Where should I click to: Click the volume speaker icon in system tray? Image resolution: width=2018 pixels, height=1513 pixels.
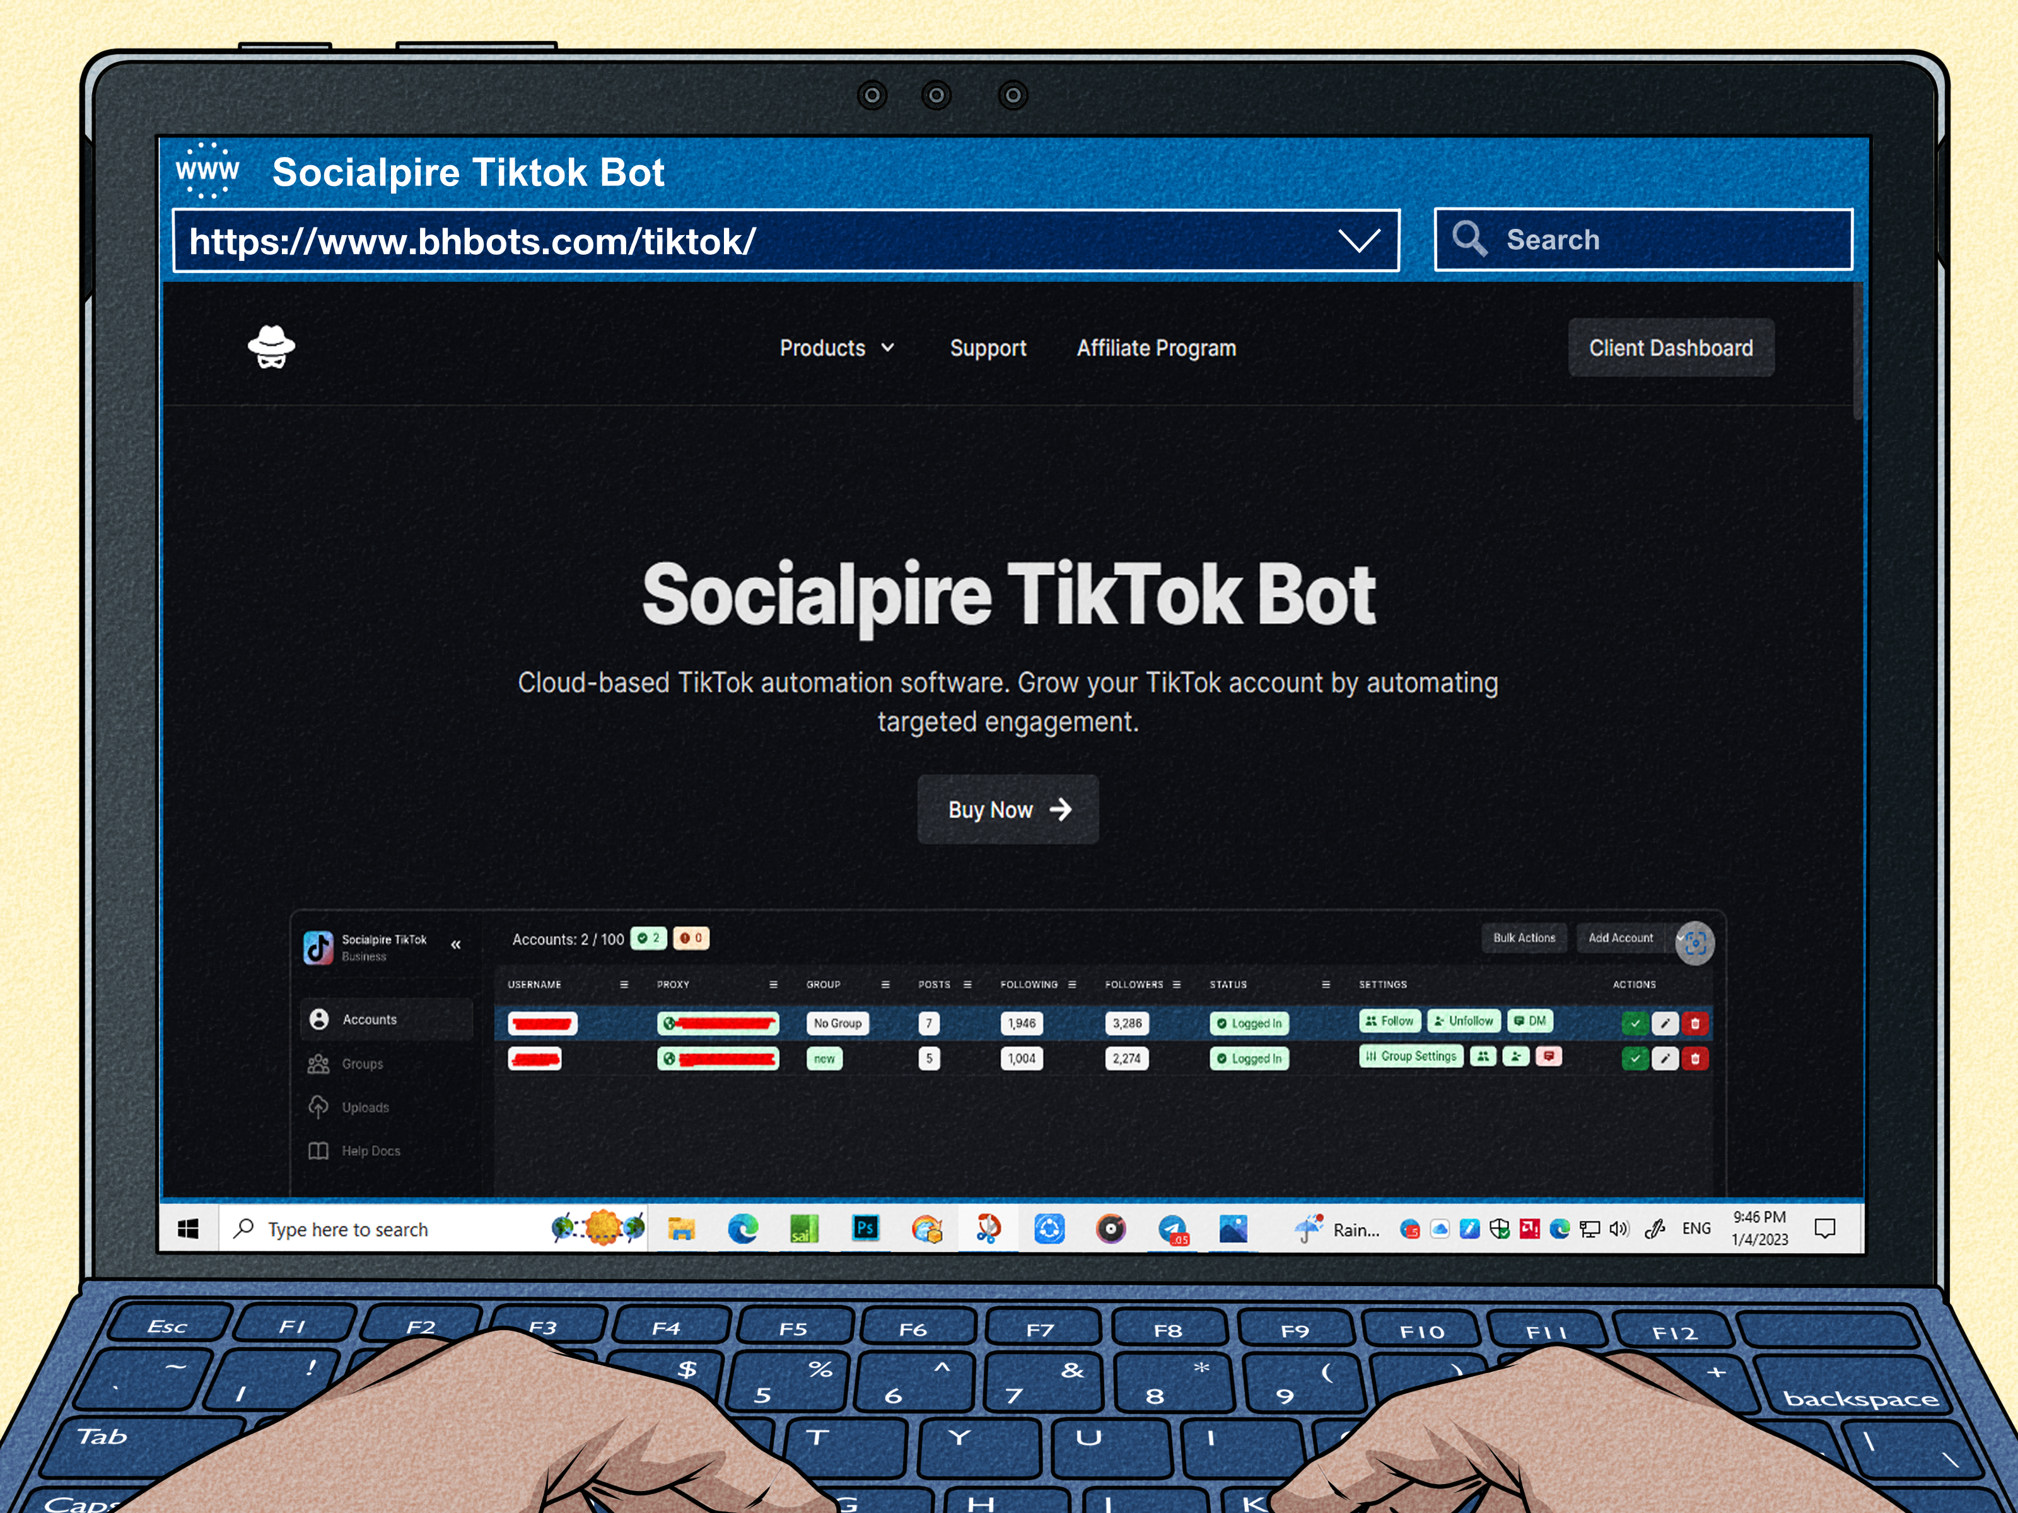[x=1619, y=1229]
